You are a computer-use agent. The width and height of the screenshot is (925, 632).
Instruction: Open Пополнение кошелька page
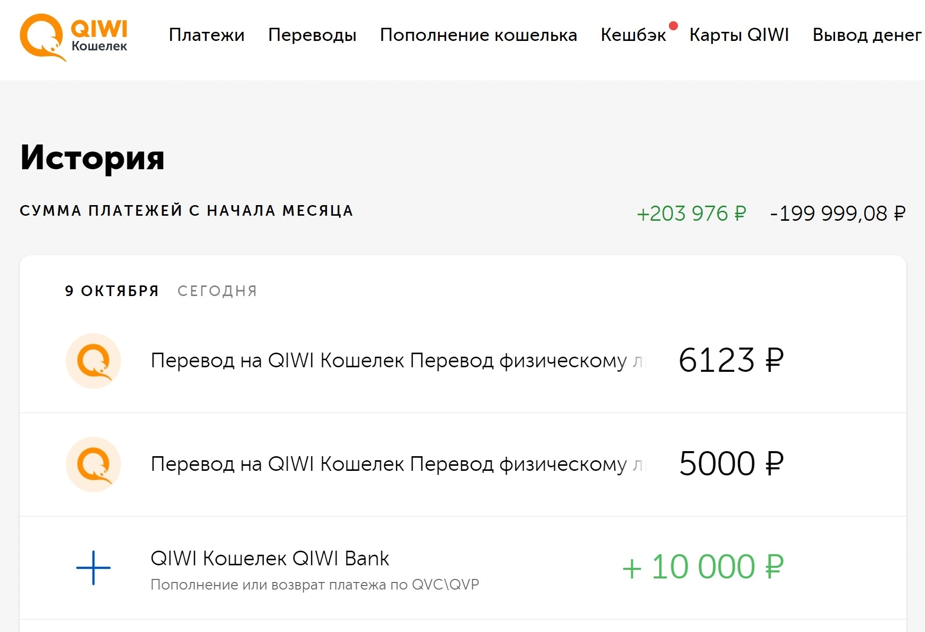[x=478, y=35]
